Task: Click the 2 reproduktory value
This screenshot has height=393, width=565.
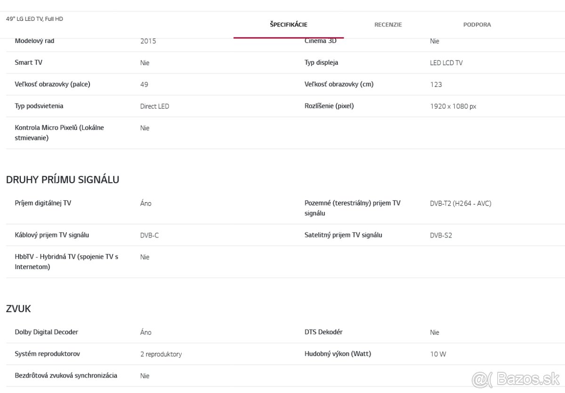Action: point(161,354)
